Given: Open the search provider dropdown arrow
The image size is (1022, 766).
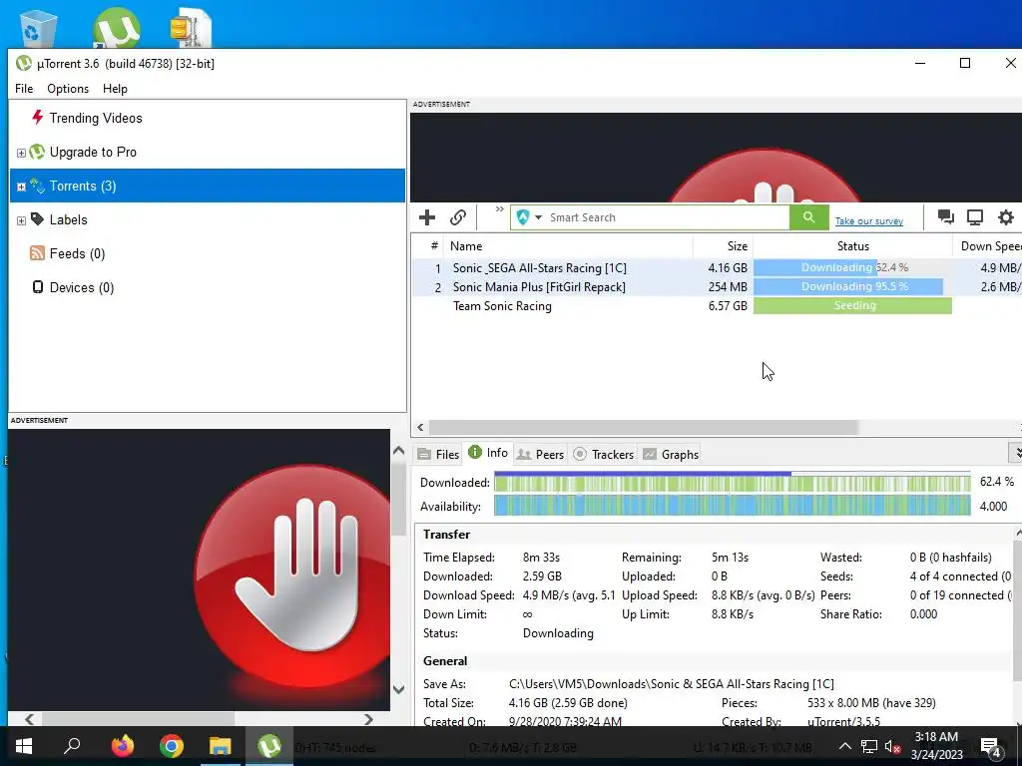Looking at the screenshot, I should coord(538,217).
